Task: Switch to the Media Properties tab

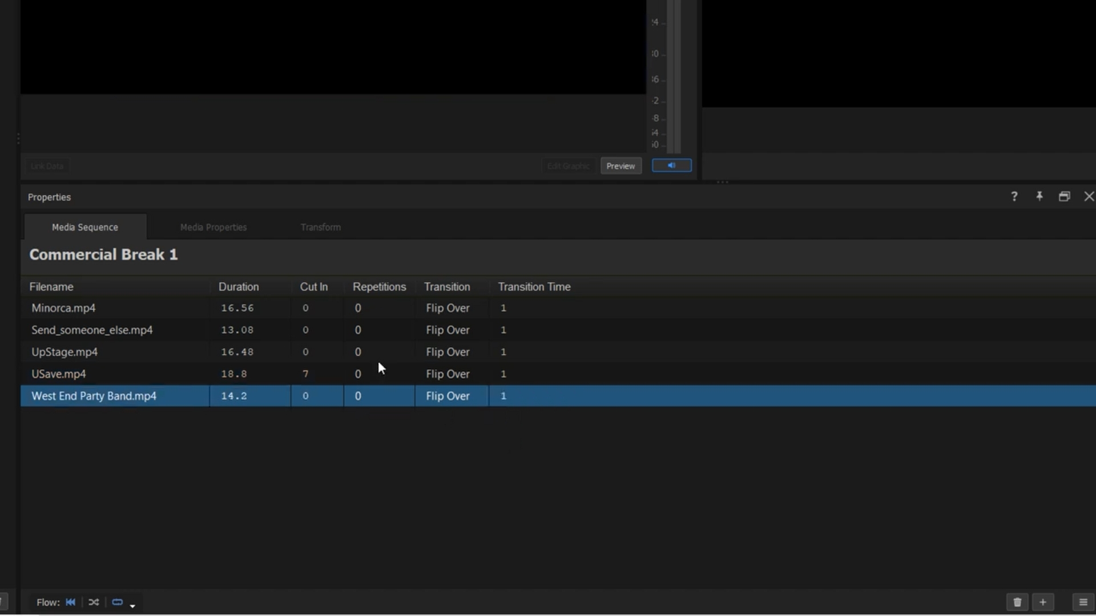Action: [213, 227]
